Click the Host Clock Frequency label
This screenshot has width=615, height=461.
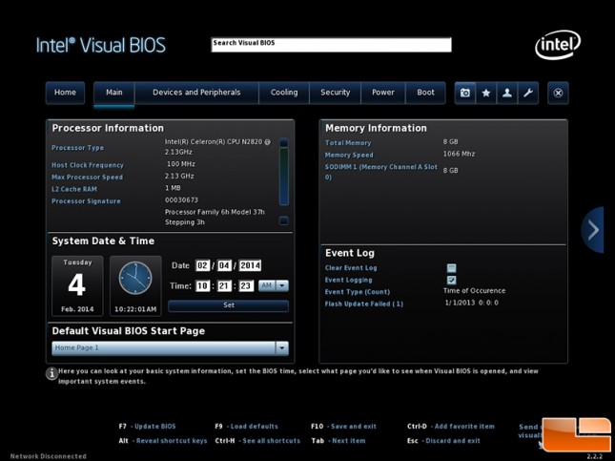[88, 165]
